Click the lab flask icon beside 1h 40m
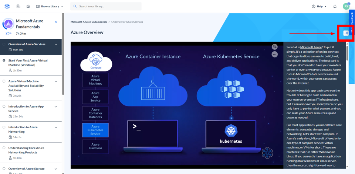Viewport: 355px width, 174px height. 10,158
